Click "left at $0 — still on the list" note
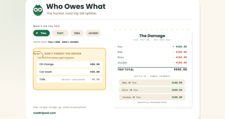225x119 pixels. click(73, 80)
